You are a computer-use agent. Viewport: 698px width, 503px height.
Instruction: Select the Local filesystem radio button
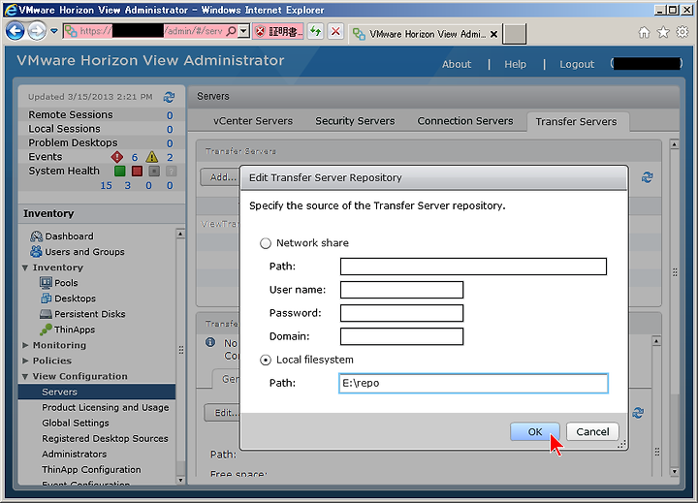266,360
